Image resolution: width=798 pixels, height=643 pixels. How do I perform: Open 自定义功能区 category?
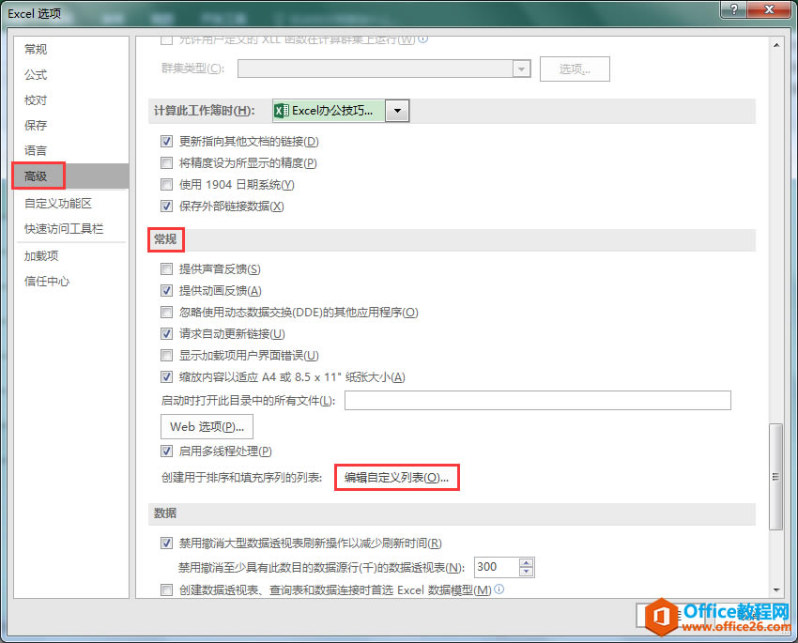click(71, 204)
